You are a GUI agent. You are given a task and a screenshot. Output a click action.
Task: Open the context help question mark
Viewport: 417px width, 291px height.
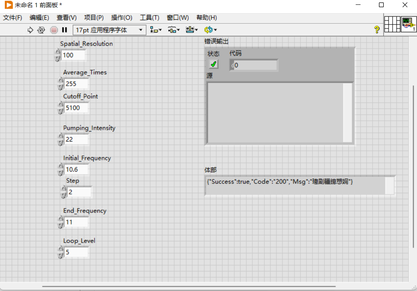click(377, 29)
